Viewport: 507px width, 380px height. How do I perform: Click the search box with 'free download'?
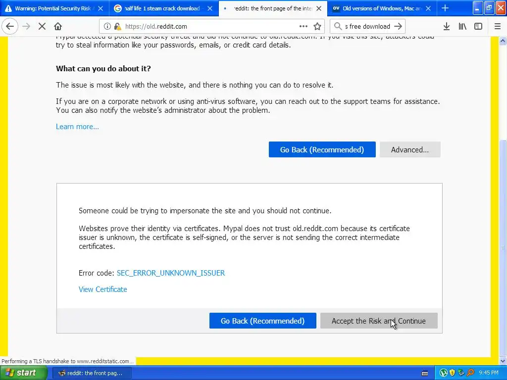368,27
